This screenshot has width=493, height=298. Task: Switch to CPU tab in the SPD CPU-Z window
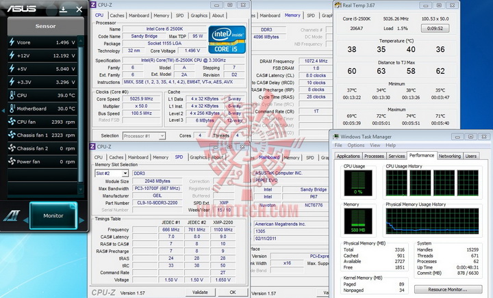point(99,157)
